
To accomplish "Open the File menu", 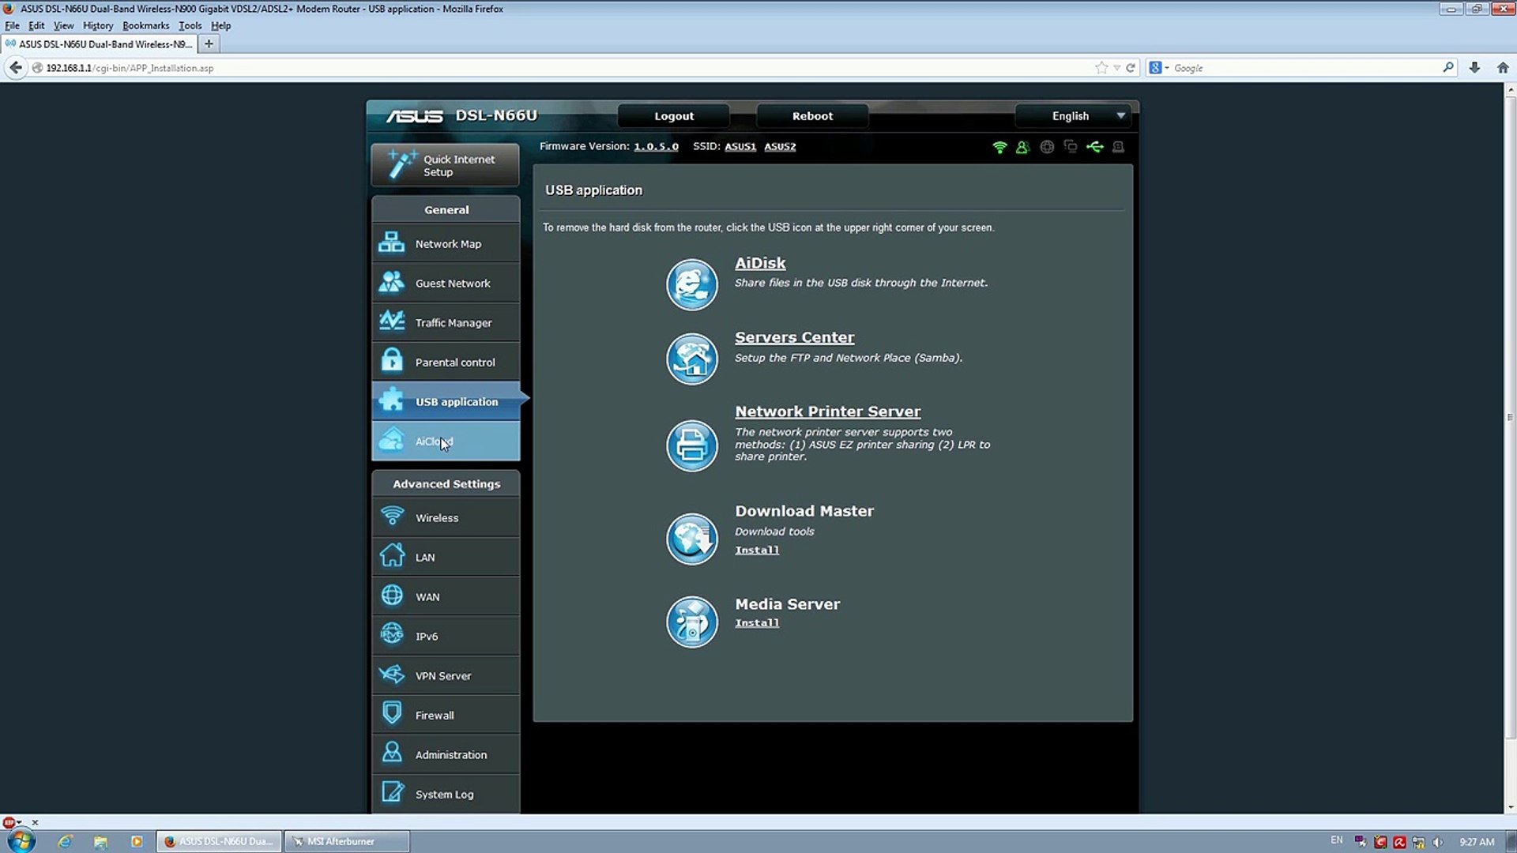I will click(12, 25).
